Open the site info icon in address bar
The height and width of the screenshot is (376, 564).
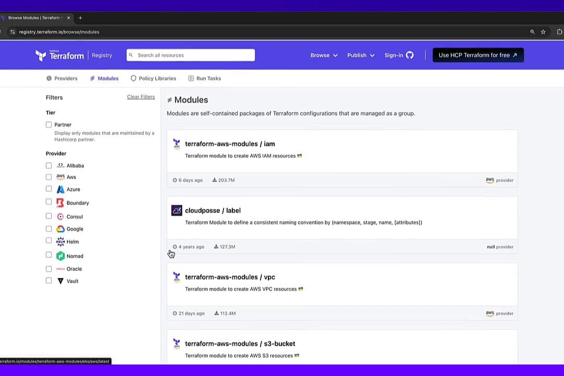(13, 32)
